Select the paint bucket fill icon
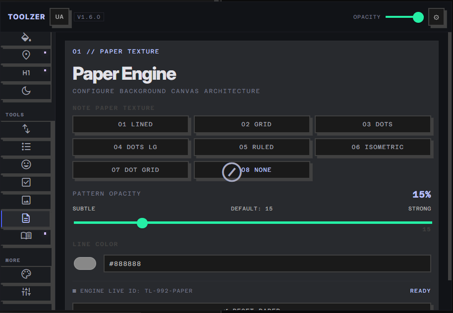 26,37
